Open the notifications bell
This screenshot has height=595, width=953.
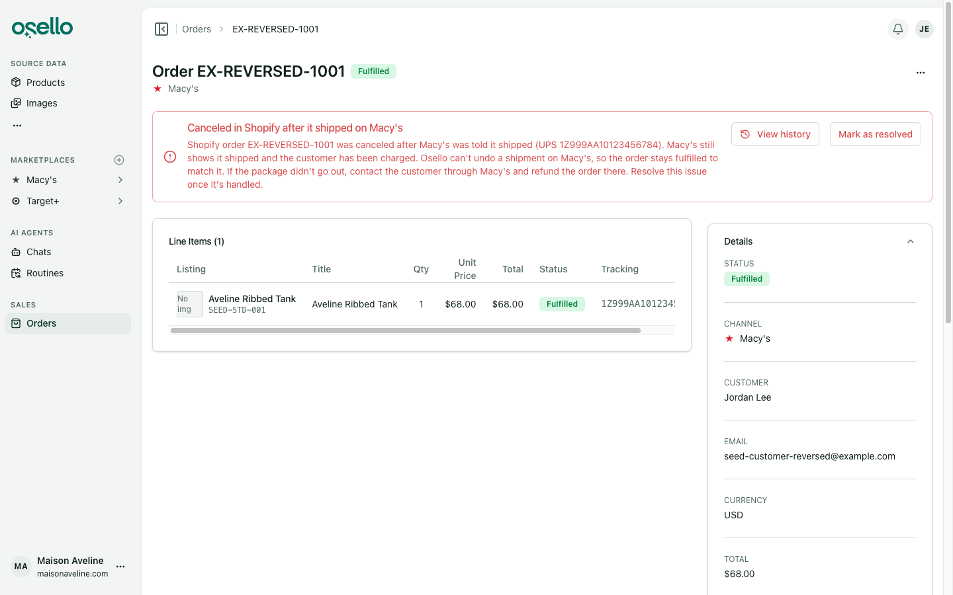(x=898, y=29)
